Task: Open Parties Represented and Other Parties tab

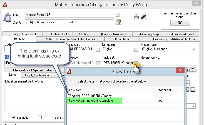Action: [70, 39]
